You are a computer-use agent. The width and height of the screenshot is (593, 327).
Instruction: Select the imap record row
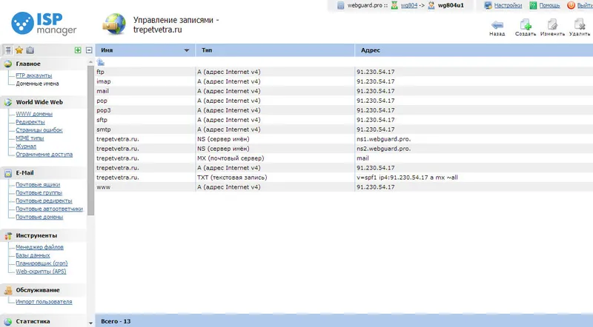344,81
